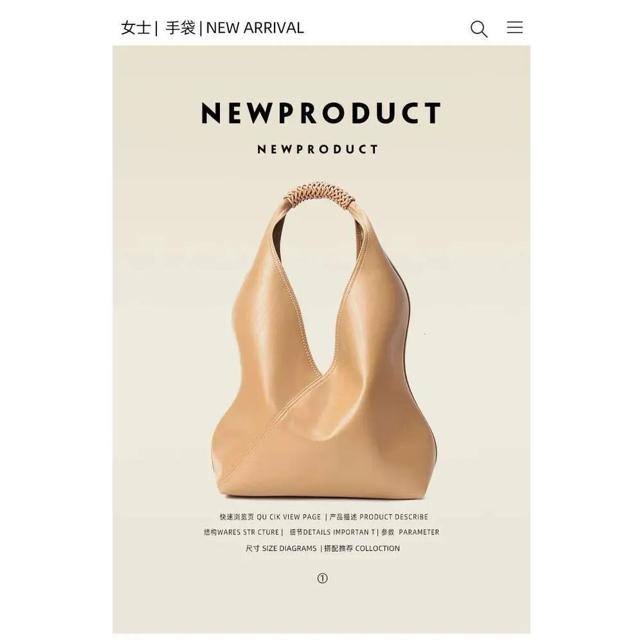Screen dimensions: 643x643
Task: Open the 快速浏览页 QU CIK VIEW PAGE link
Action: tap(270, 517)
